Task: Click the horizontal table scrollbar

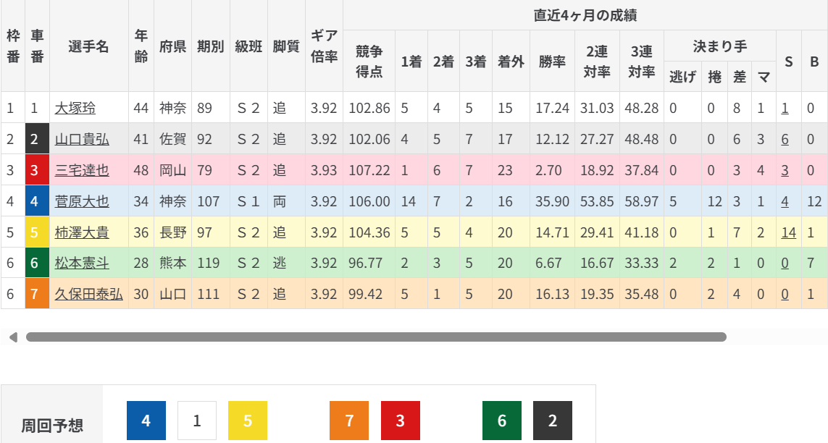Action: pyautogui.click(x=376, y=337)
